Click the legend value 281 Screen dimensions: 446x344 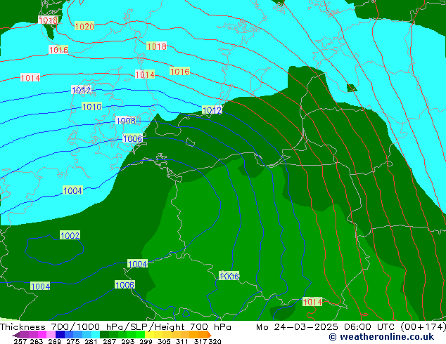(91, 341)
